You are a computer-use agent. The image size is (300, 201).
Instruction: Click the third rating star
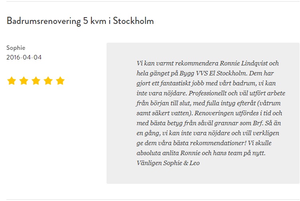(x=36, y=81)
